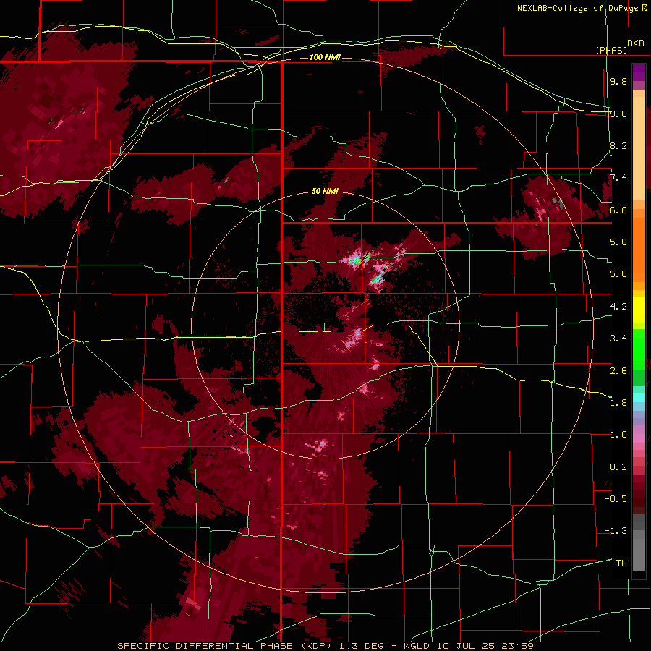This screenshot has height=651, width=651.
Task: Click the 100 NMI range ring label
Action: pos(325,57)
